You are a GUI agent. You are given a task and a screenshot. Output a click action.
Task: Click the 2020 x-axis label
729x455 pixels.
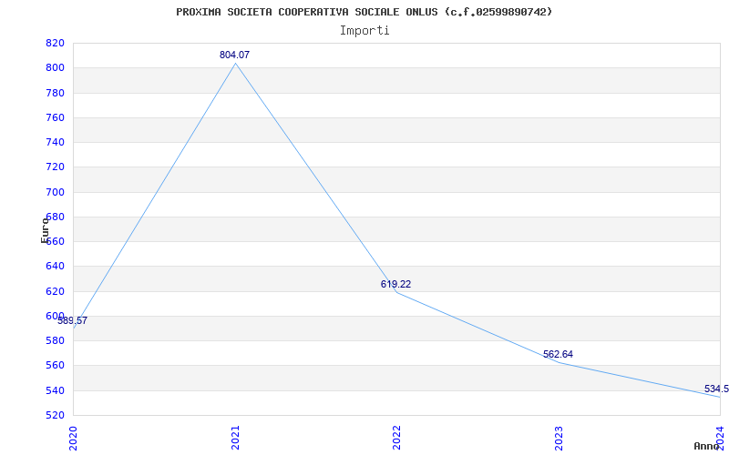(73, 438)
